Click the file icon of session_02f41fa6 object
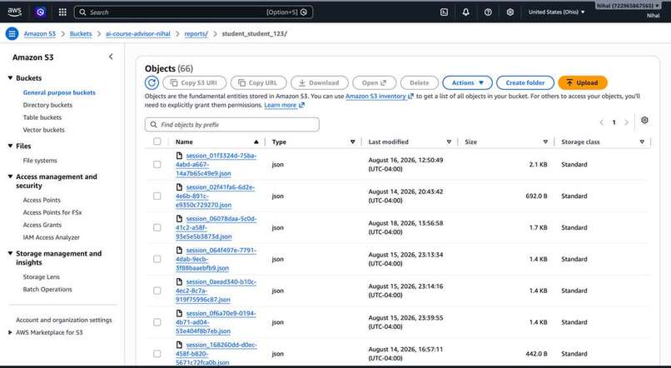671x368 pixels. click(x=179, y=187)
